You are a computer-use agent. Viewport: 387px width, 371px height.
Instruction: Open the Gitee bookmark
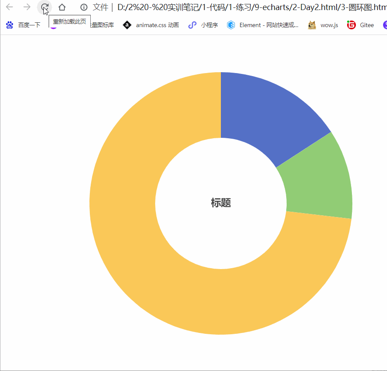[360, 25]
